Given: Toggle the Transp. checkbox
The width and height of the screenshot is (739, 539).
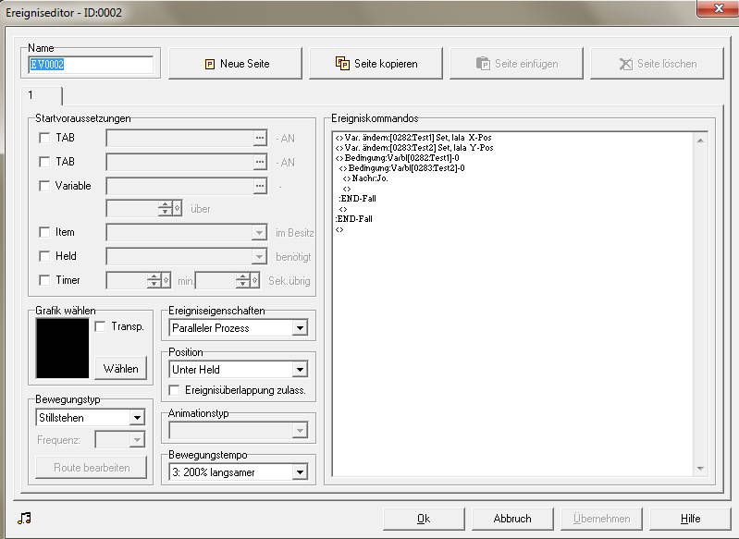Looking at the screenshot, I should click(100, 326).
